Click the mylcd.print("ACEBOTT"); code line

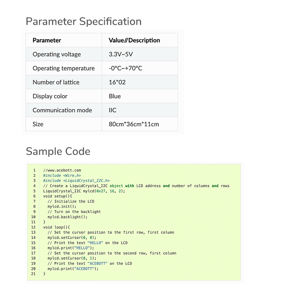click(73, 269)
